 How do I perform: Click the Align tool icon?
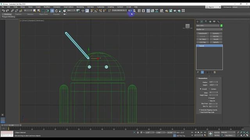pos(134,10)
